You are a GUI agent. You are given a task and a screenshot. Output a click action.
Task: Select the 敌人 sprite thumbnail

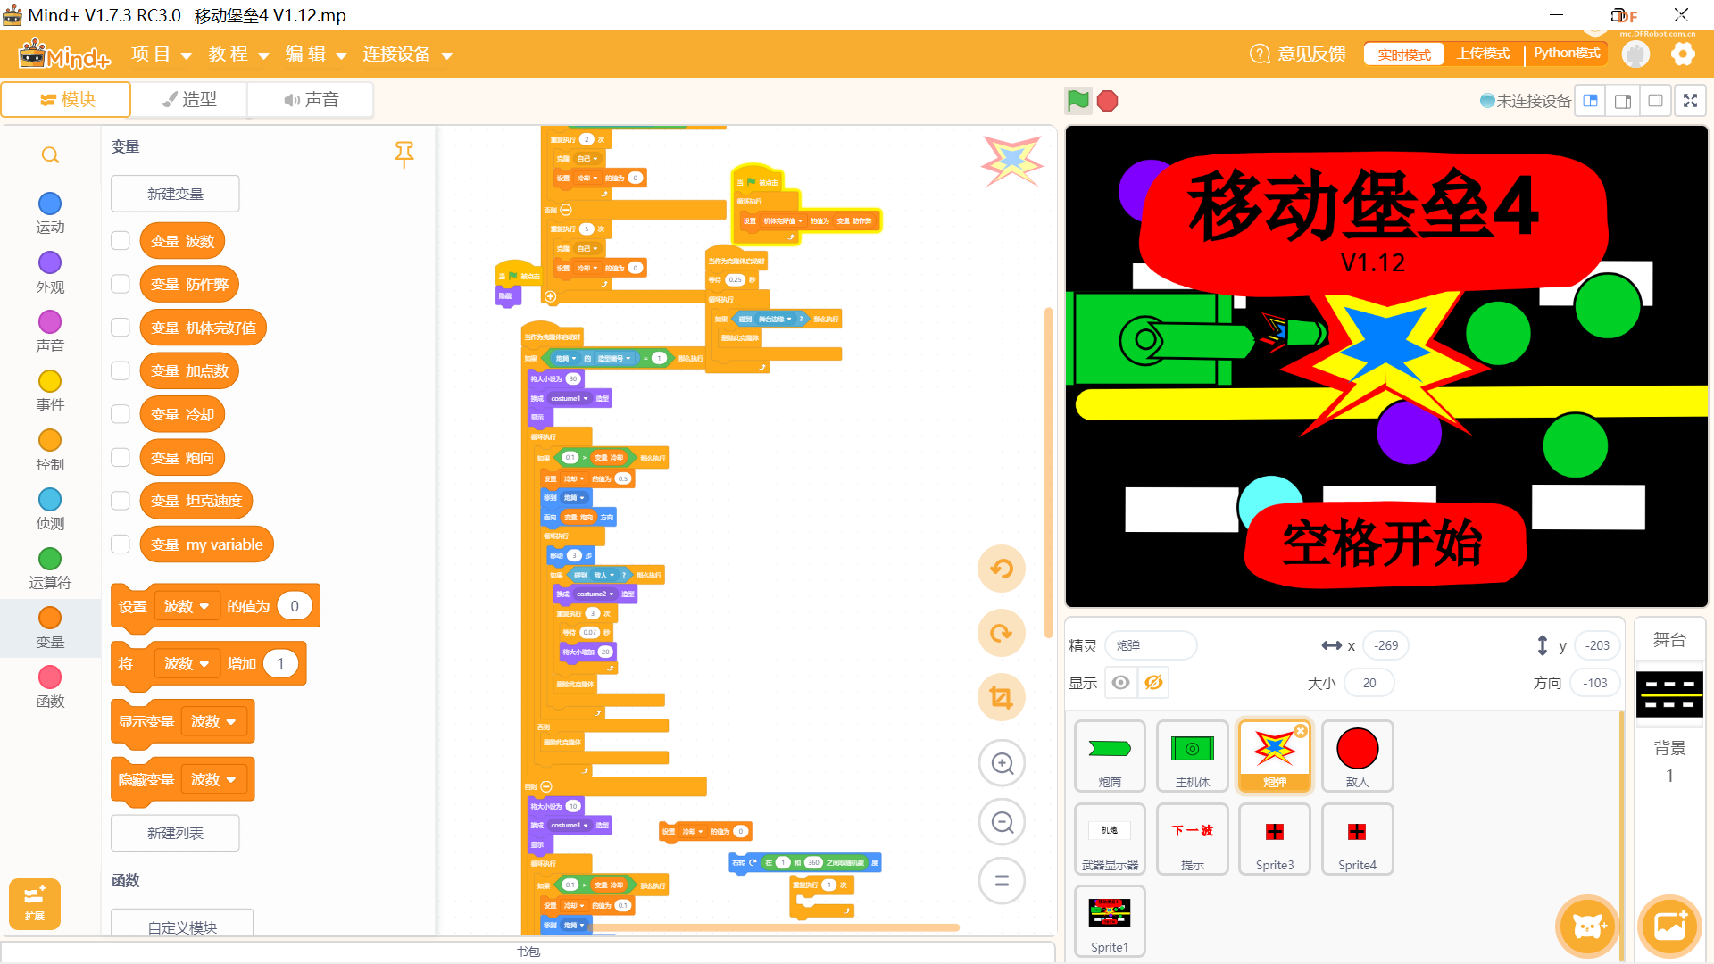point(1357,756)
